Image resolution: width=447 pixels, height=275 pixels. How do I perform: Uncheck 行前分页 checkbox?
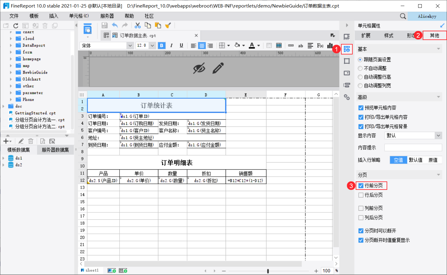pyautogui.click(x=361, y=186)
